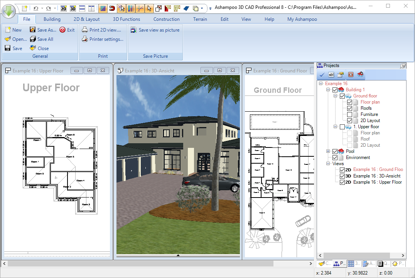Select the 2D view toolbar icon

[63, 8]
